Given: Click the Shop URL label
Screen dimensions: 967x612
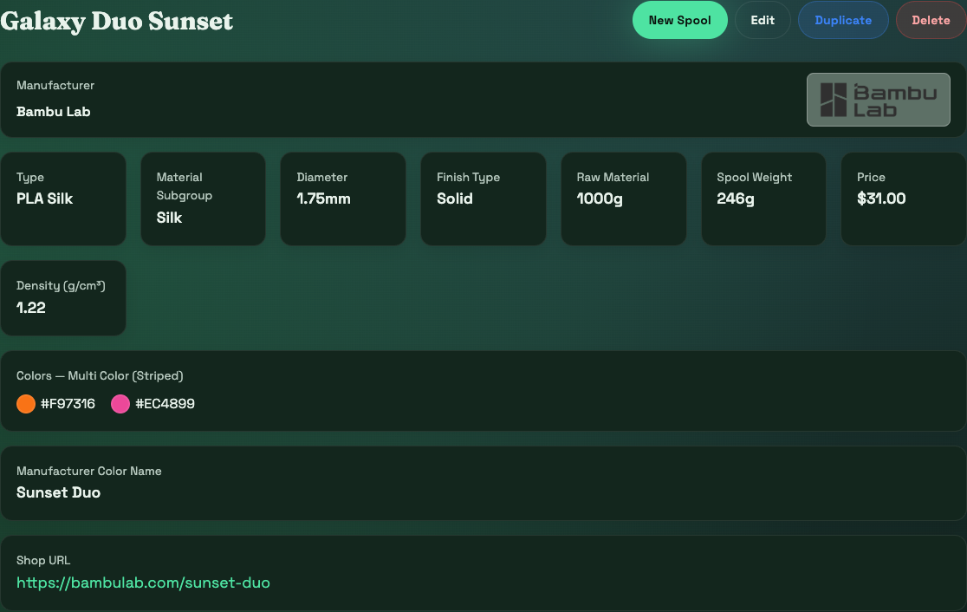Looking at the screenshot, I should 43,560.
